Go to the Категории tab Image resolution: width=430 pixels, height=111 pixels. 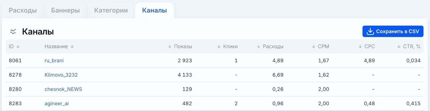[x=111, y=10]
